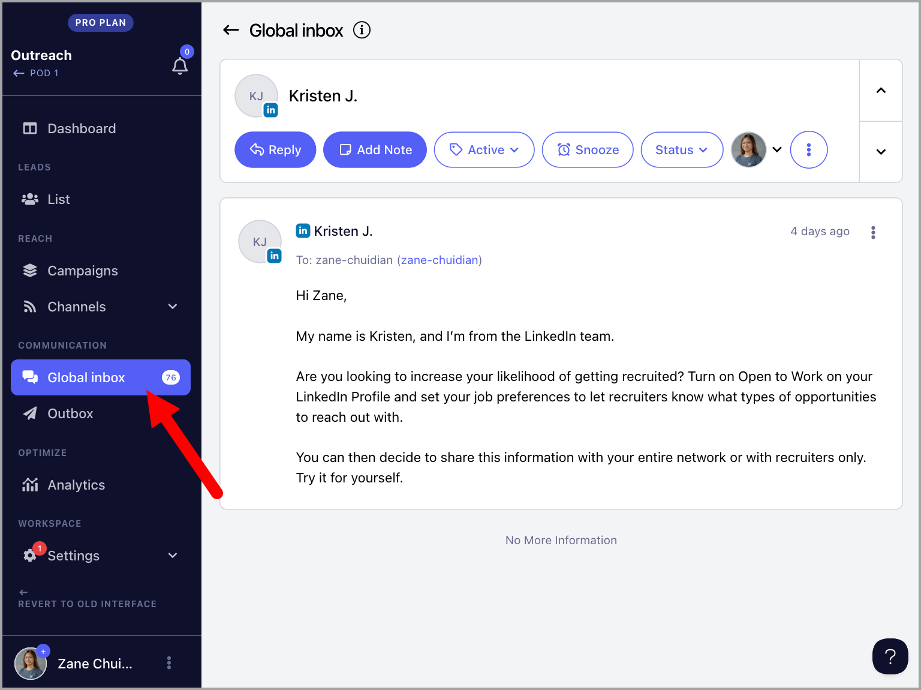Open the Outbox page

coord(101,413)
